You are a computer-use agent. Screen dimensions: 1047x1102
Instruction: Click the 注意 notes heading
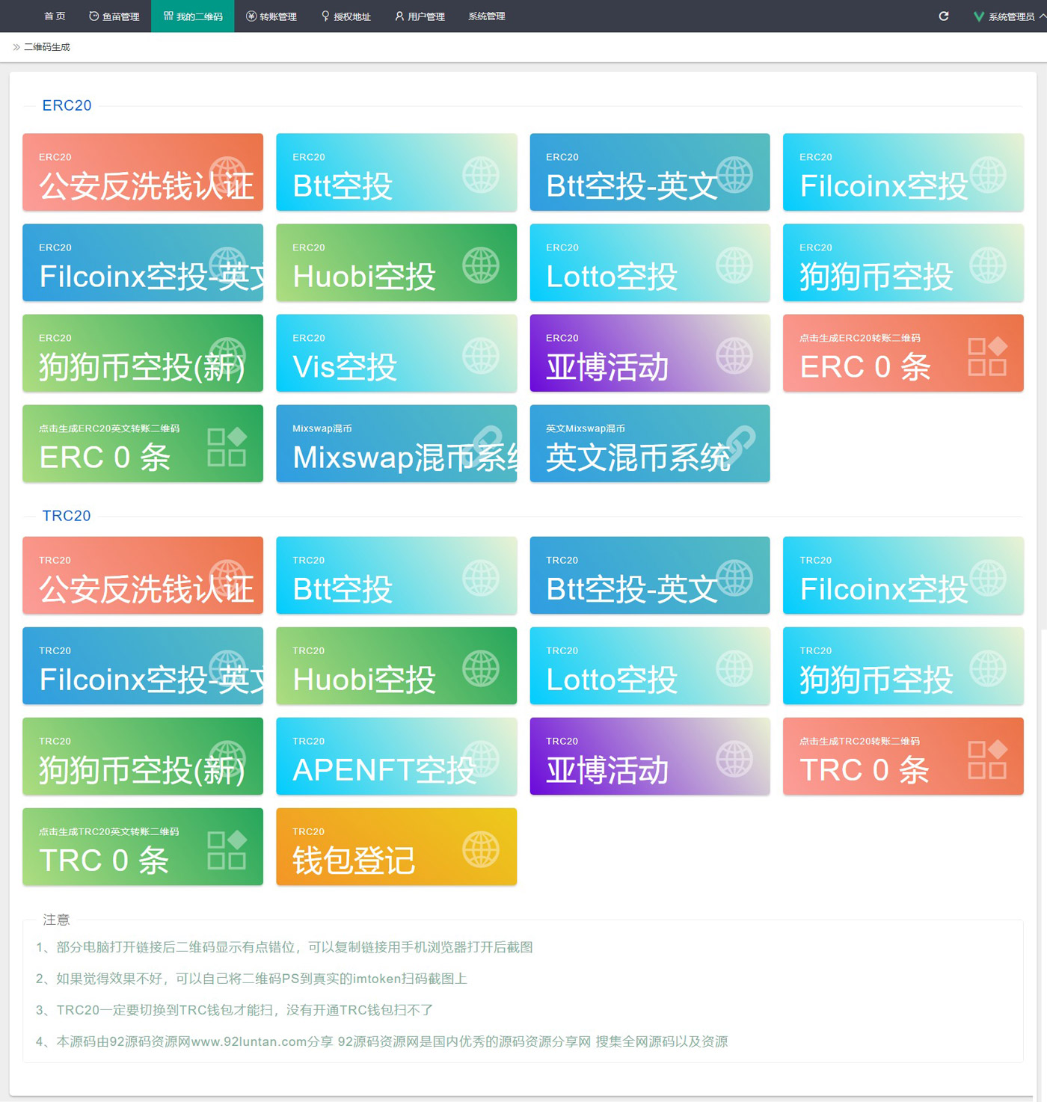point(56,920)
